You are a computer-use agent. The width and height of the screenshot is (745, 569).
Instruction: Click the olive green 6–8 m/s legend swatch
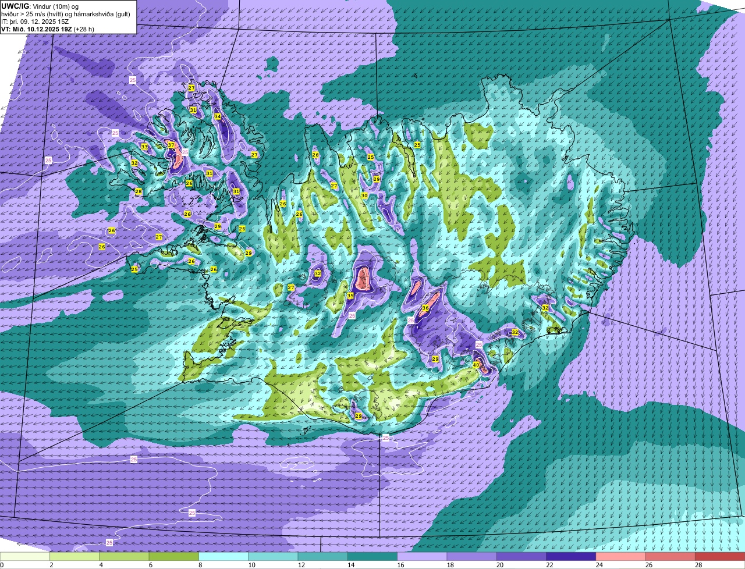[x=174, y=557]
